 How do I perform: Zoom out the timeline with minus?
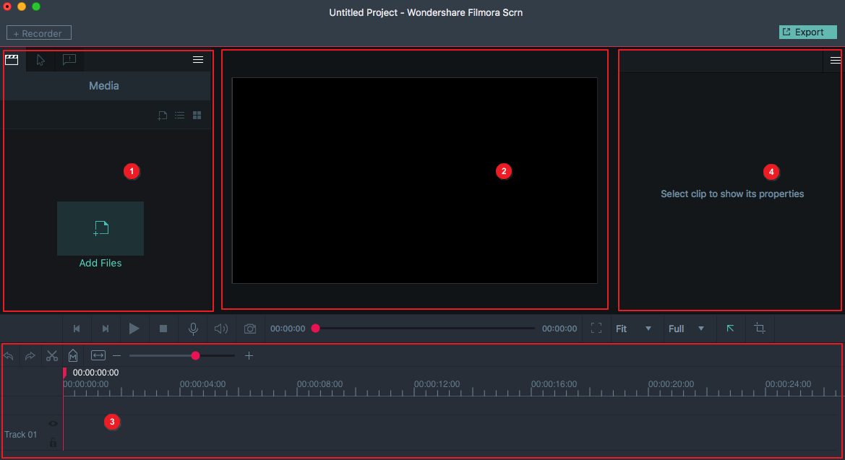pyautogui.click(x=117, y=355)
